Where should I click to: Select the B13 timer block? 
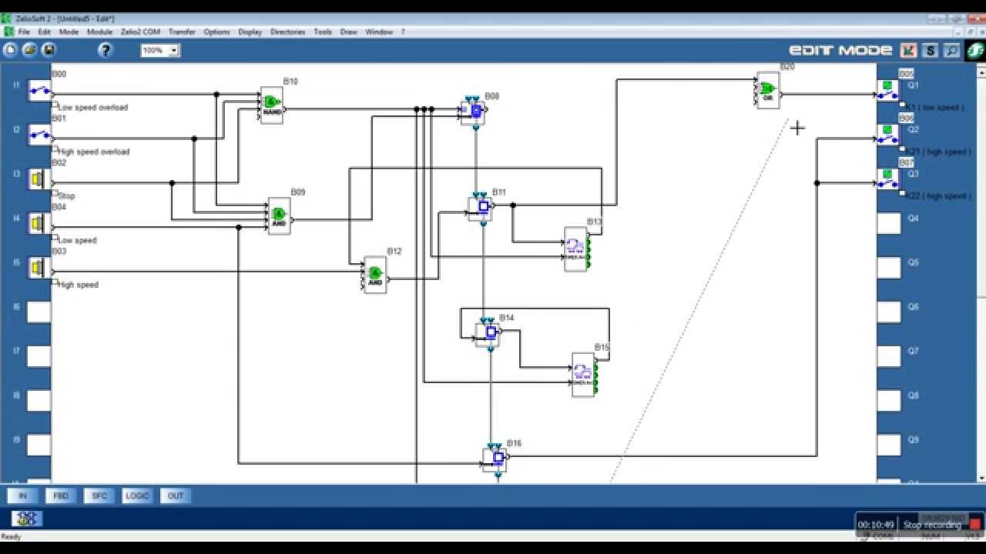(x=576, y=248)
